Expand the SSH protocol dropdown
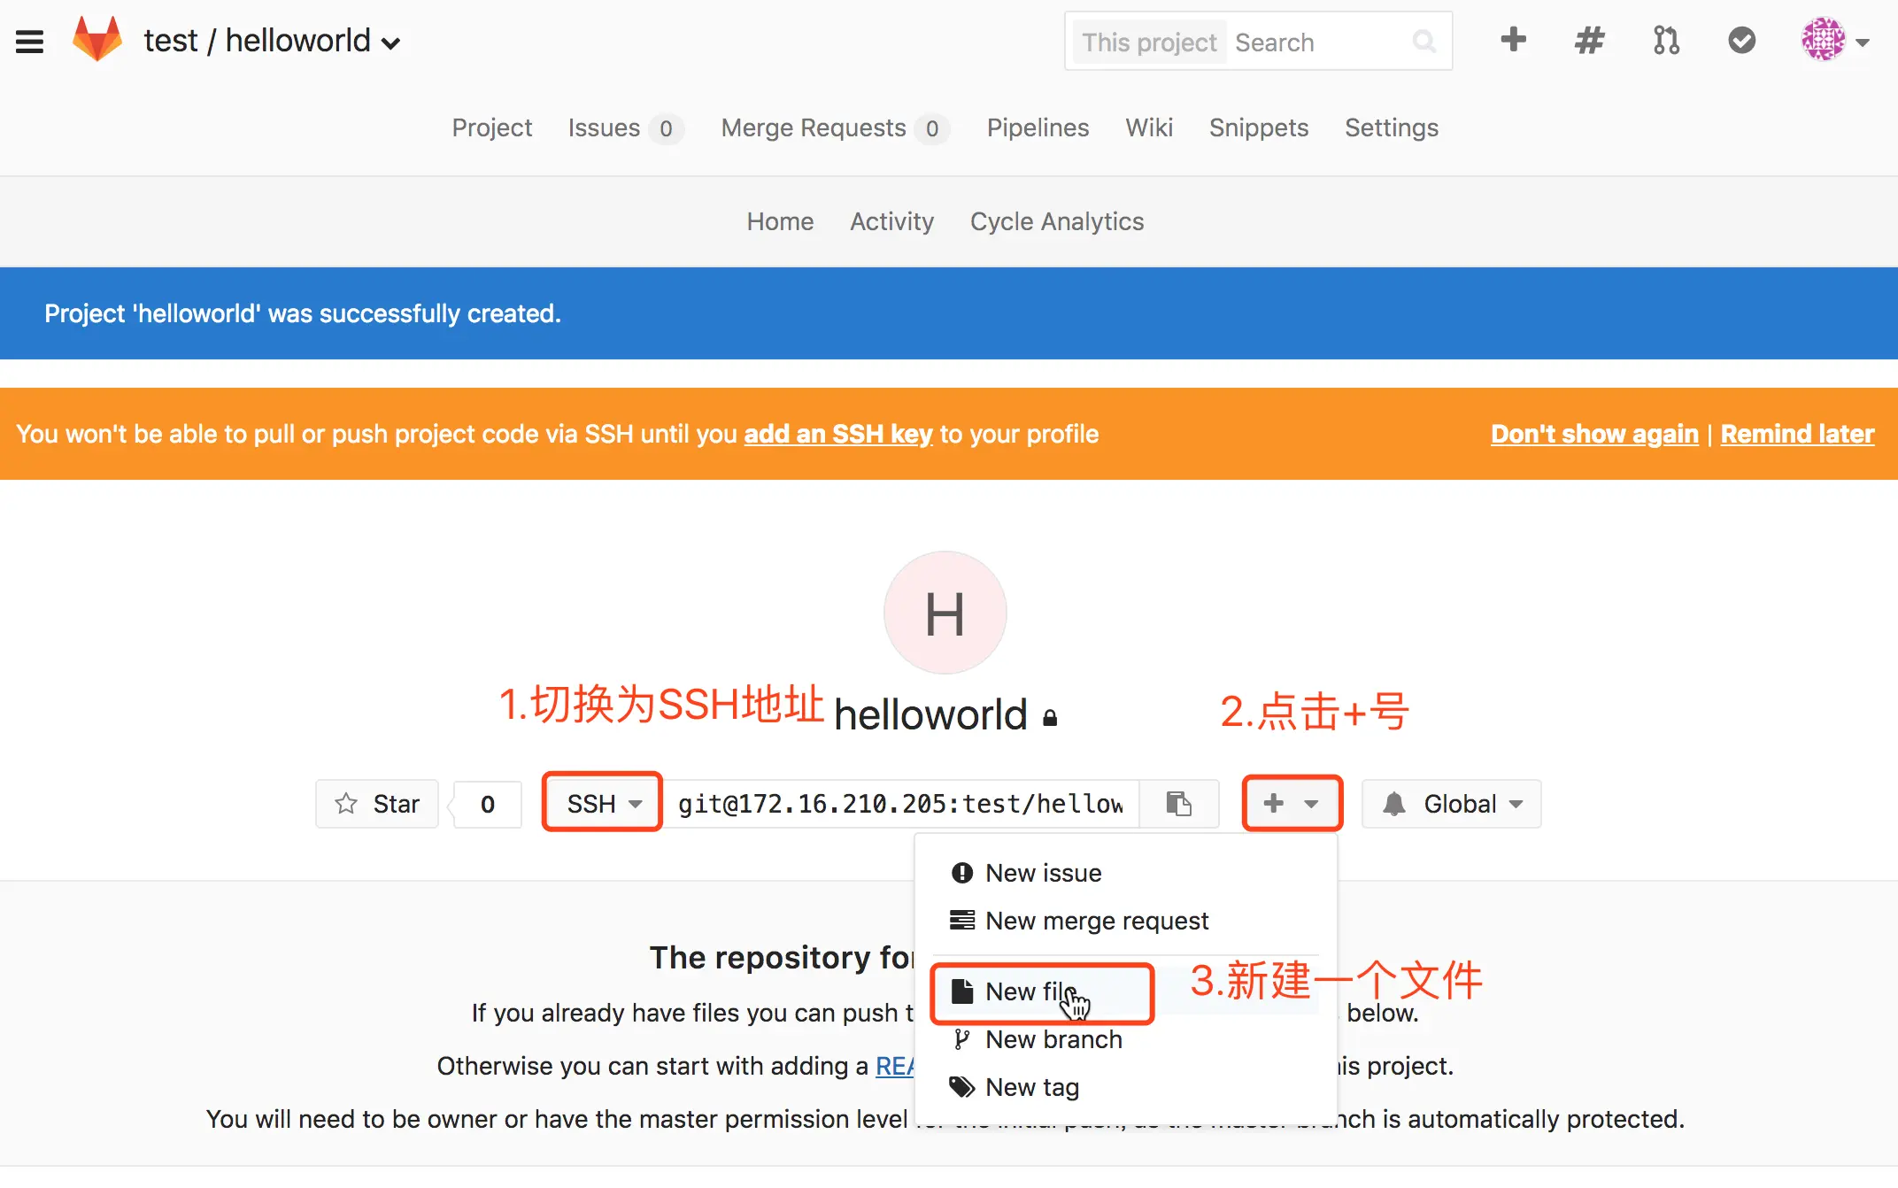1898x1188 pixels. (x=603, y=804)
